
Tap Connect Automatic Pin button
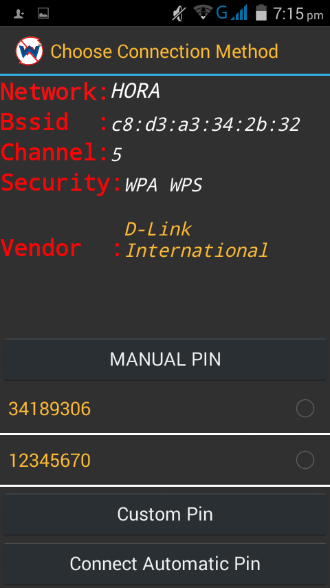pyautogui.click(x=165, y=564)
